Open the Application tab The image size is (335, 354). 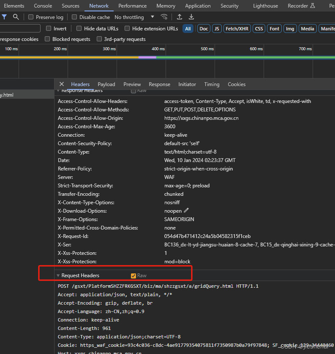(x=198, y=6)
